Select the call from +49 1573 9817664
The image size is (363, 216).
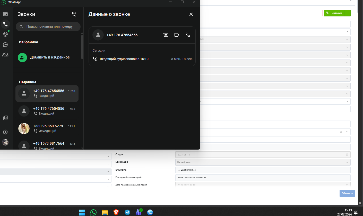[47, 145]
